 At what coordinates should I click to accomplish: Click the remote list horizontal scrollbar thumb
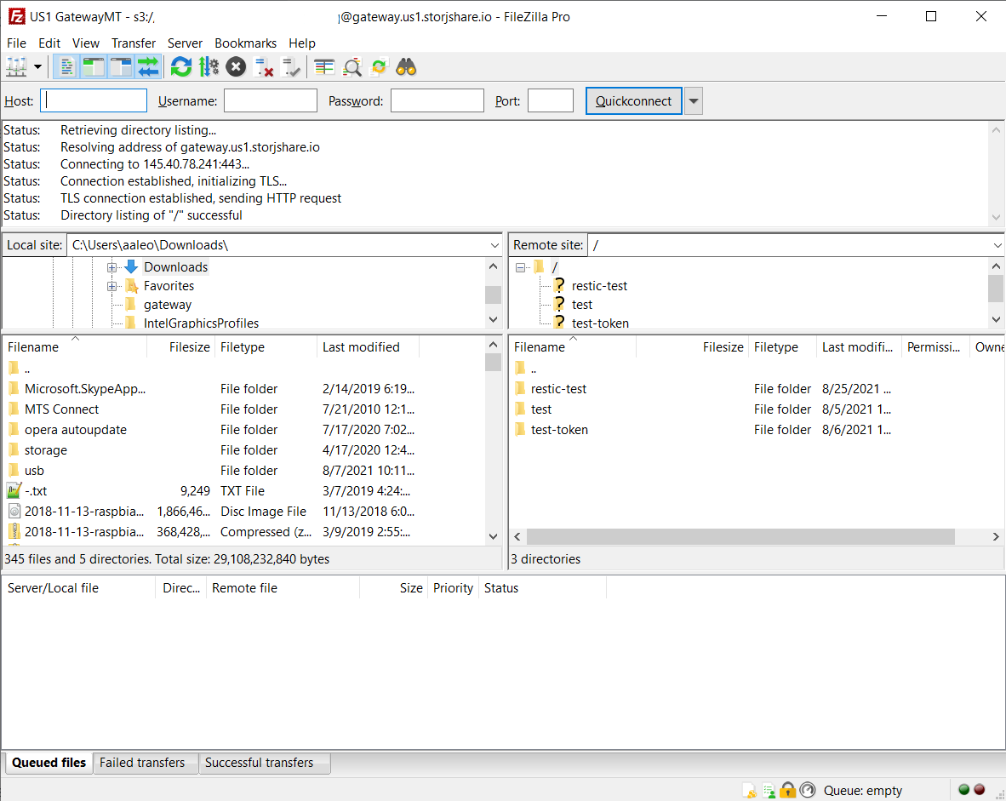coord(740,536)
